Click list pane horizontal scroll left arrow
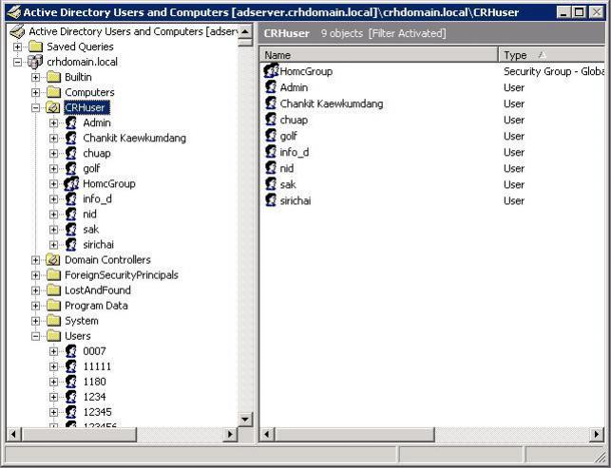 [x=267, y=434]
